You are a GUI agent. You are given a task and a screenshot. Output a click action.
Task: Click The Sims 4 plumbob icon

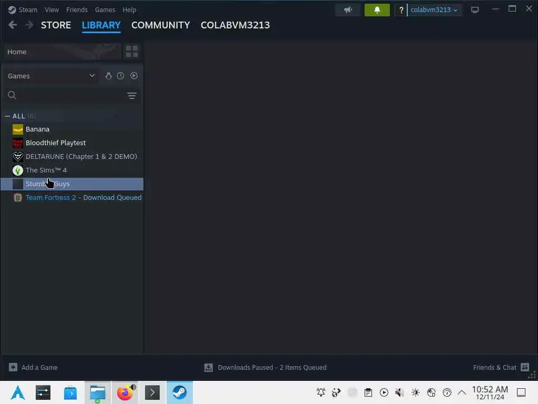point(18,170)
